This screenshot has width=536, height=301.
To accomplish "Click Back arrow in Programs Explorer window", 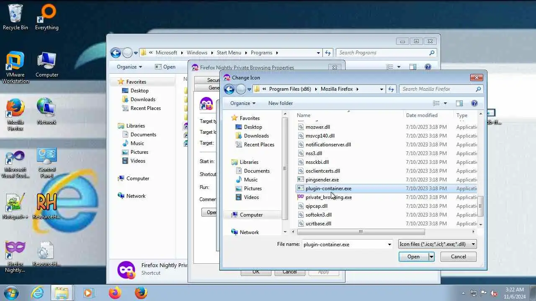I will coord(116,53).
